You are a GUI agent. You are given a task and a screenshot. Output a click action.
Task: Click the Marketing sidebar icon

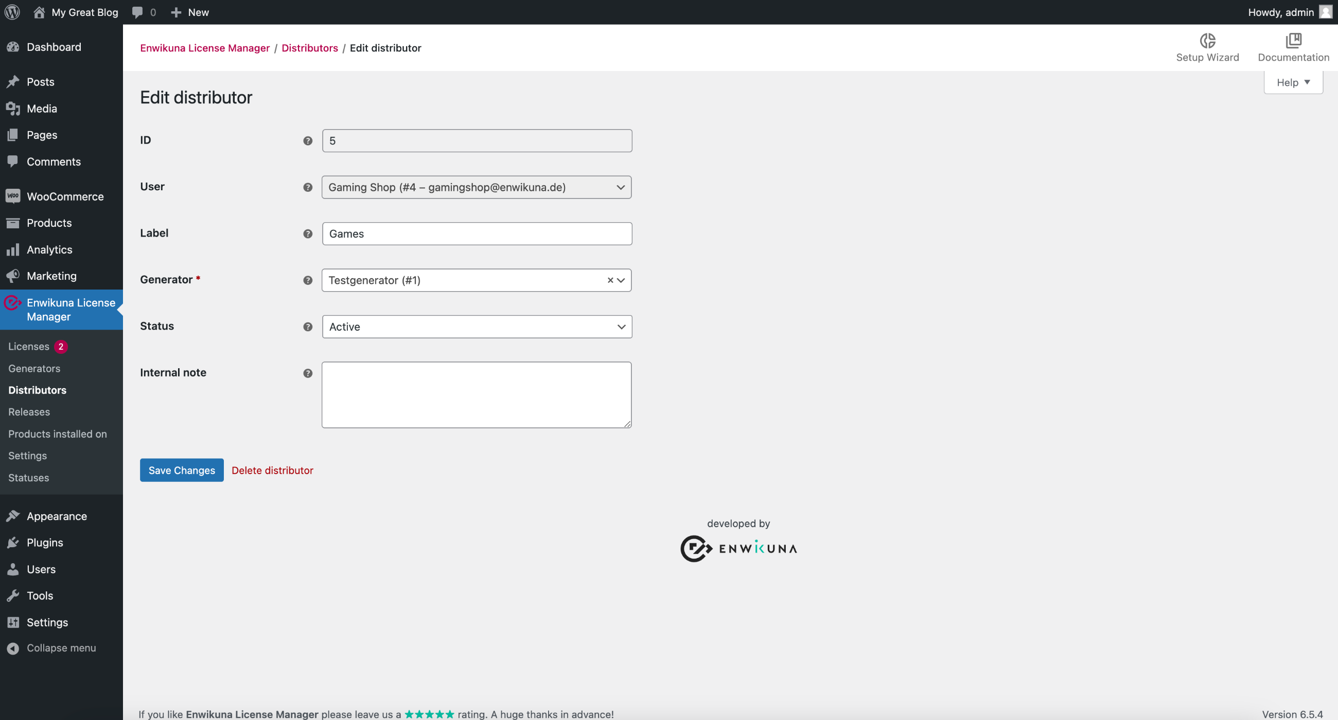coord(13,275)
